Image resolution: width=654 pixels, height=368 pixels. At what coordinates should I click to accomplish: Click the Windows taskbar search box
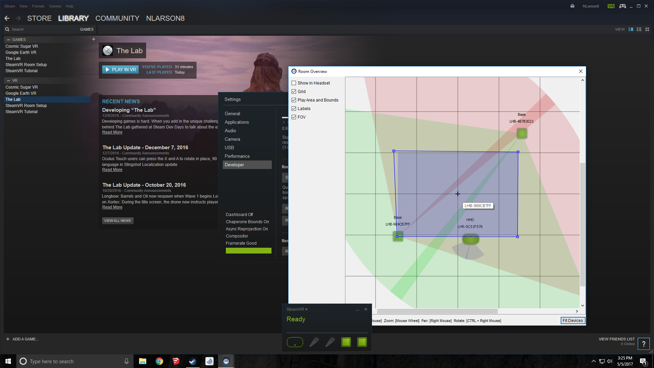pyautogui.click(x=75, y=361)
